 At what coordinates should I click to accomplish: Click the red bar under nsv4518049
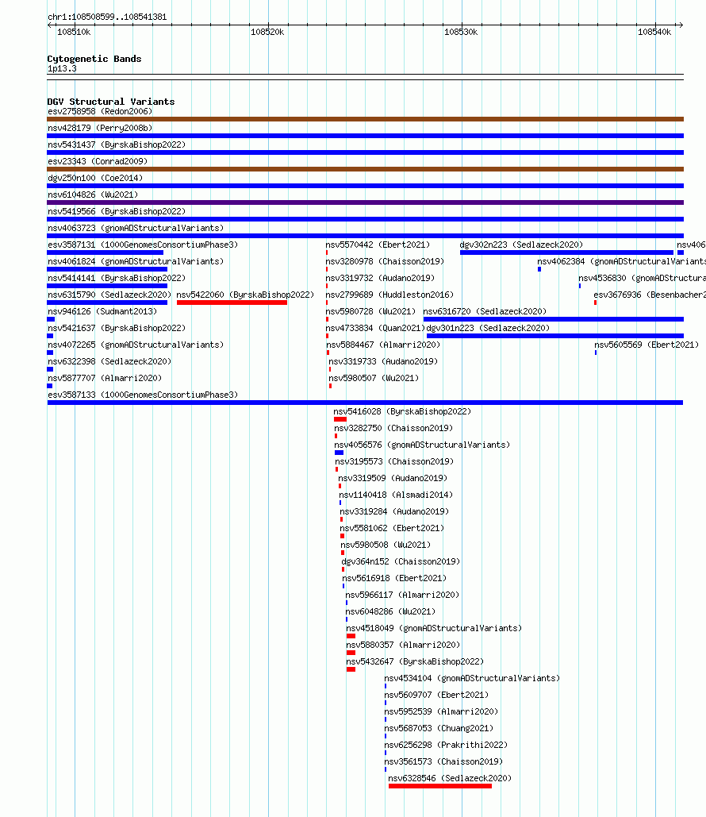[351, 636]
